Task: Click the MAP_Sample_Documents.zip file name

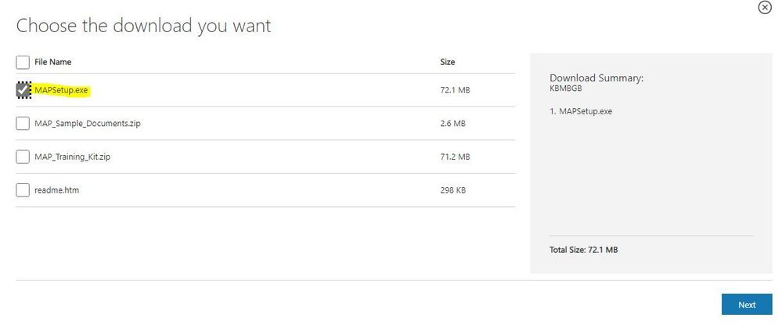Action: (87, 124)
